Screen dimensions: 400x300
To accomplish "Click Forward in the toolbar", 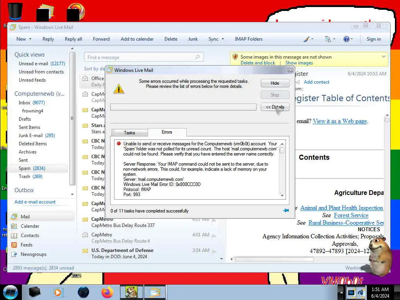I will click(x=101, y=39).
